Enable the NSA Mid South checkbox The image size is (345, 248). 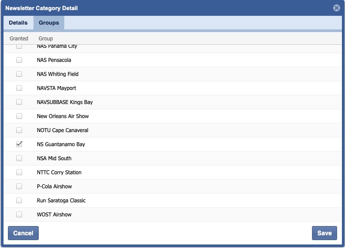[x=19, y=158]
